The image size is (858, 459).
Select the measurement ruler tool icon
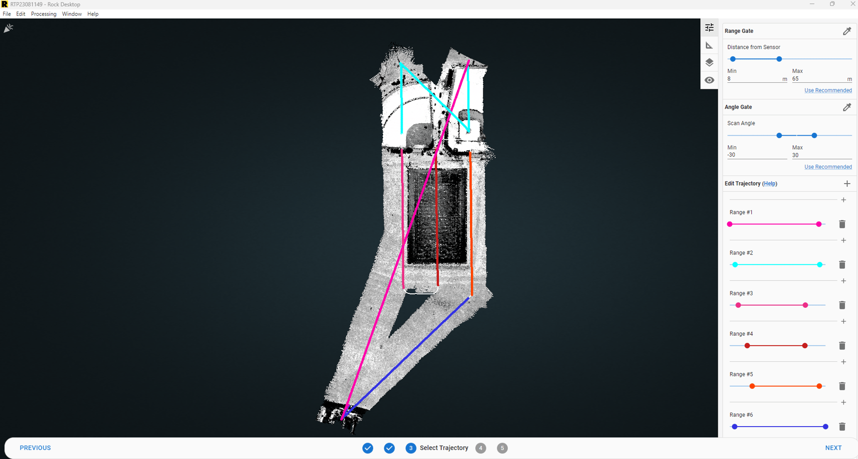pyautogui.click(x=709, y=45)
